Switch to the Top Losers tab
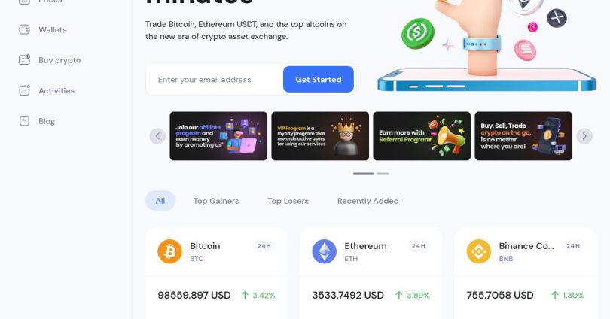Viewport: 610px width, 319px height. point(288,201)
